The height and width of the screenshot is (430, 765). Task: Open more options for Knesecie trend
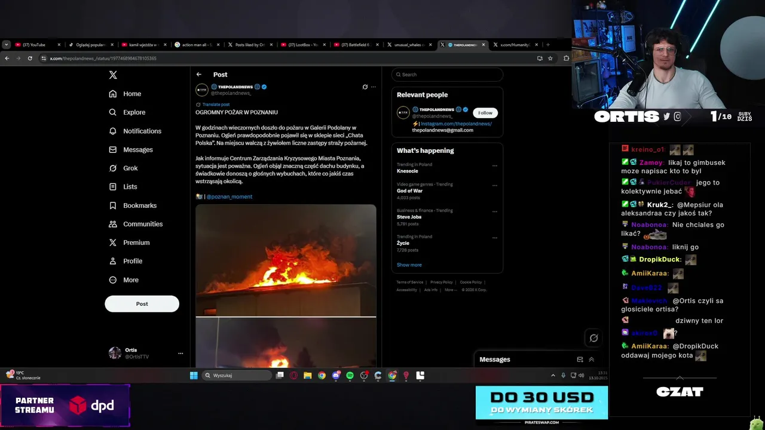tap(494, 165)
